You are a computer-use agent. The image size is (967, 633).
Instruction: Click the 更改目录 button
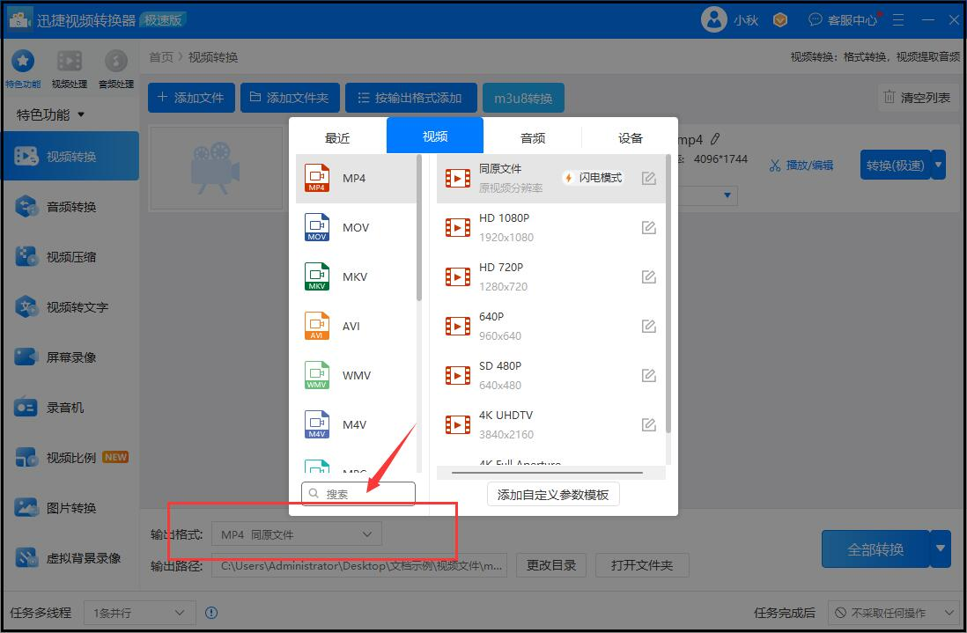click(550, 565)
